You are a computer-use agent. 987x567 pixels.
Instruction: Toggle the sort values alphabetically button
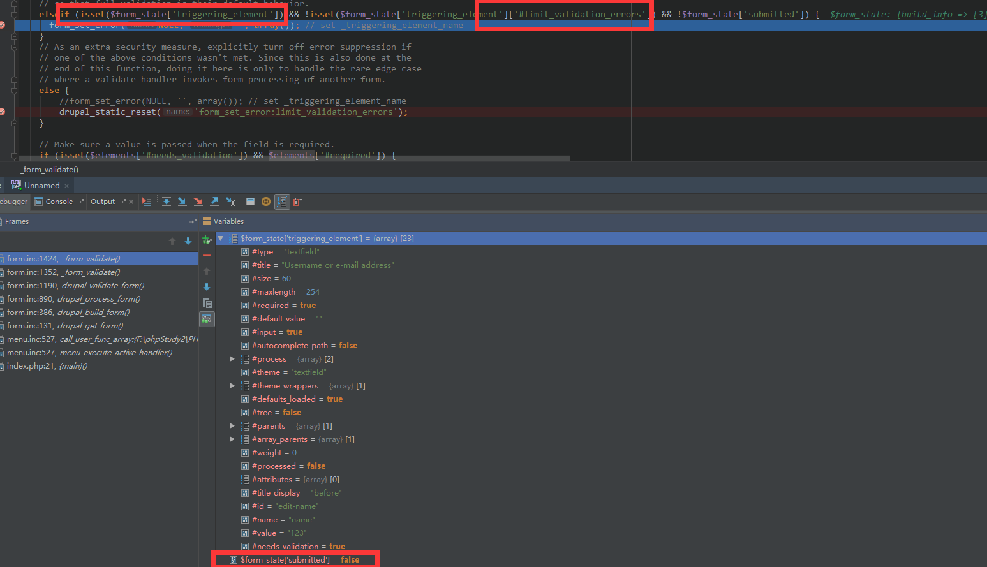[x=282, y=202]
